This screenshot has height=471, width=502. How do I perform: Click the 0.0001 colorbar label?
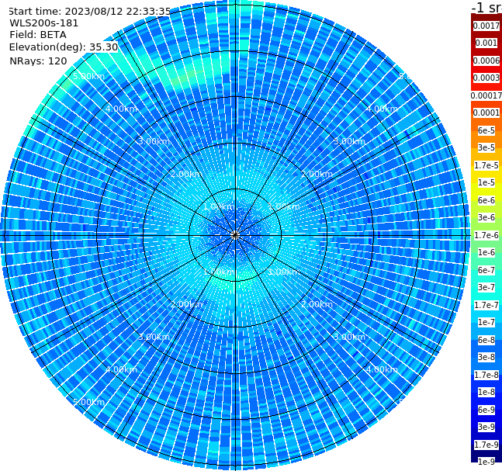486,113
